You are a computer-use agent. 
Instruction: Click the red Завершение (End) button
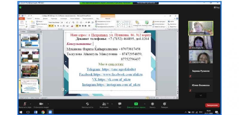[x=212, y=105]
